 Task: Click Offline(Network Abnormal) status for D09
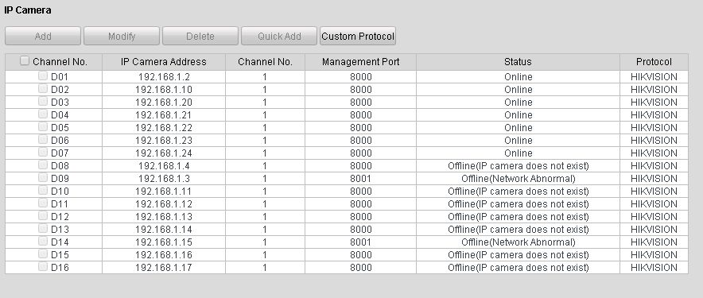[518, 178]
